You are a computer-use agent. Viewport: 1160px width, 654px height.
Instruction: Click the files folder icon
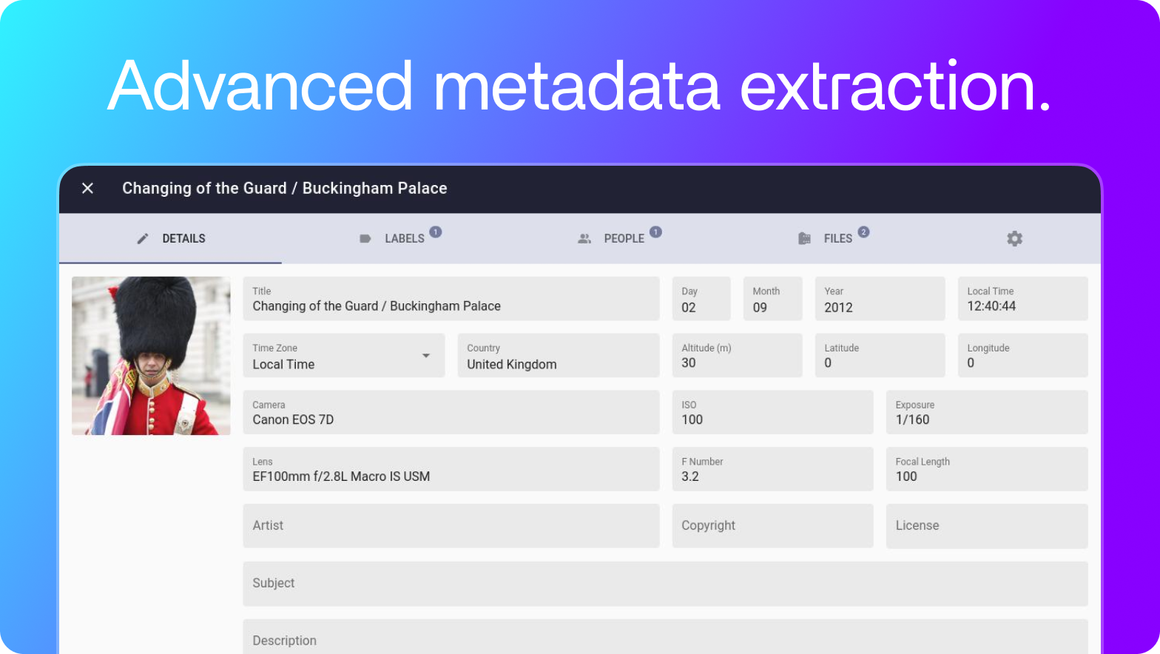coord(804,238)
